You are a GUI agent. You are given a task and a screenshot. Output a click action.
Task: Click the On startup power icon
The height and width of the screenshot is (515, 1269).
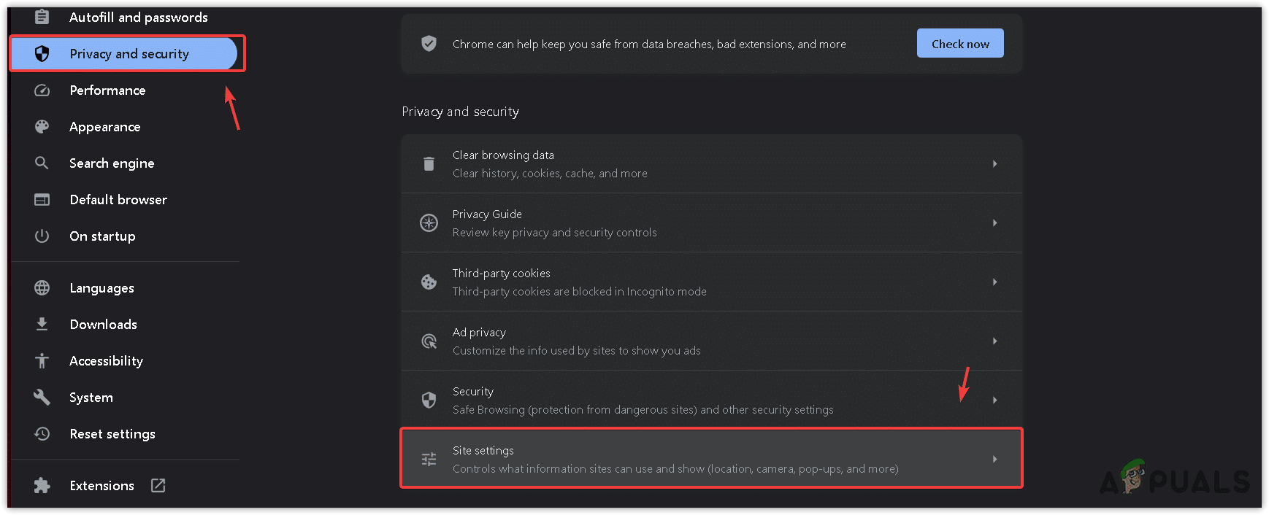point(42,236)
